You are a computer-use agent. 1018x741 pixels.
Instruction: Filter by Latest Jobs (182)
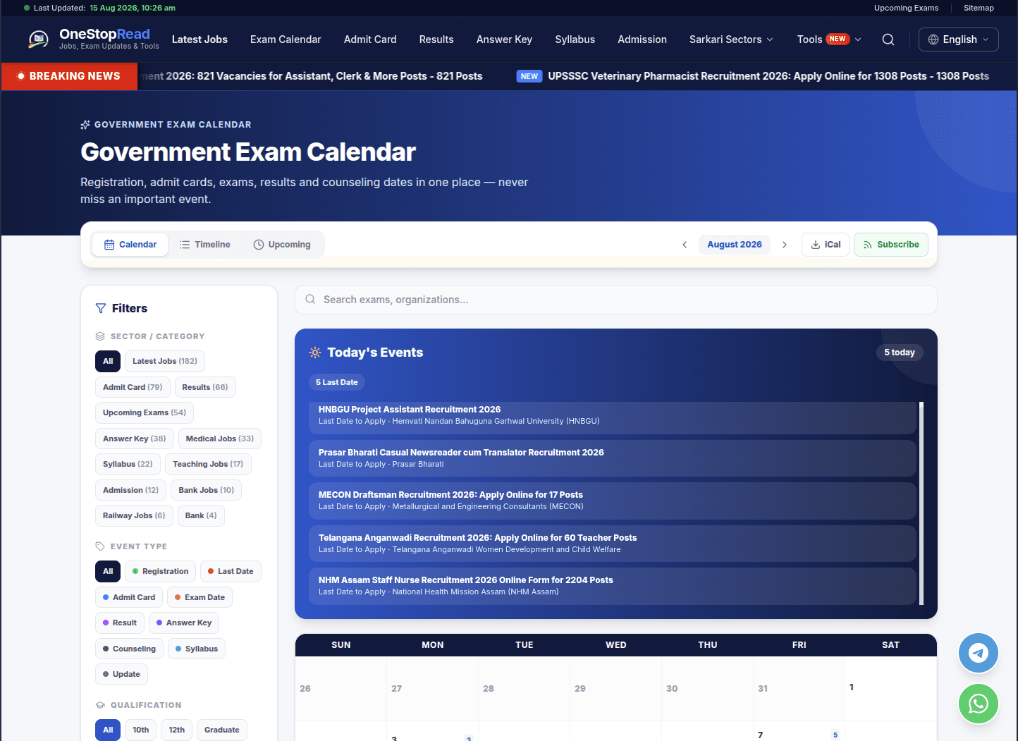pyautogui.click(x=165, y=361)
